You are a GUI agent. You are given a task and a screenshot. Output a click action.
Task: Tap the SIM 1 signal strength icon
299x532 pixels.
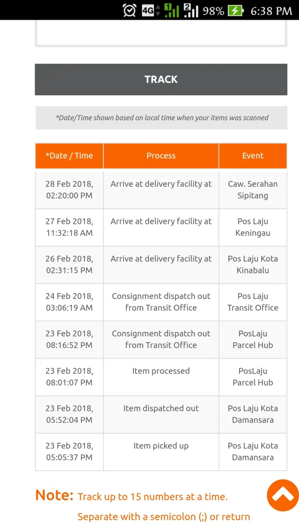(172, 10)
